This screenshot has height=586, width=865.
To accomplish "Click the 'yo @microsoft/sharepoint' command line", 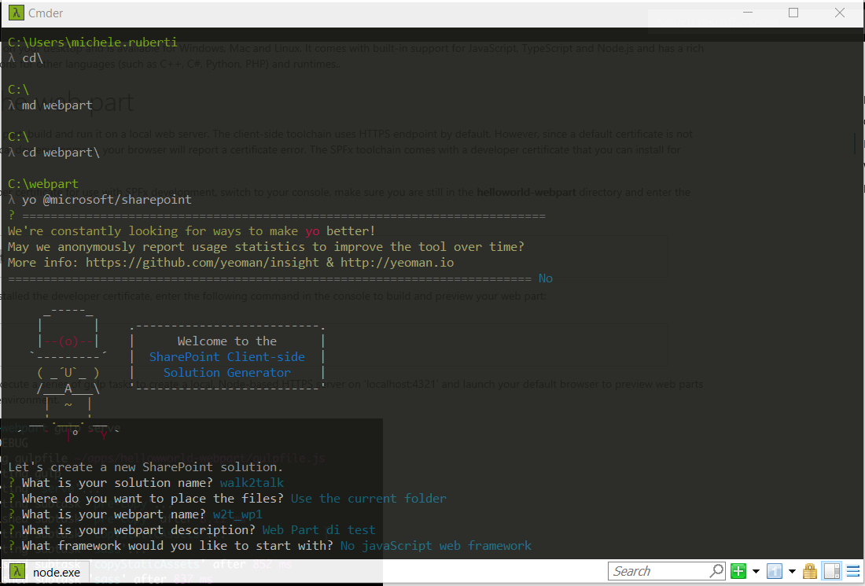I will click(x=106, y=200).
